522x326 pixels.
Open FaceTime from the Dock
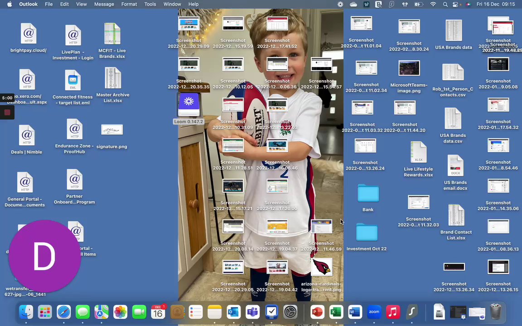[x=139, y=312]
